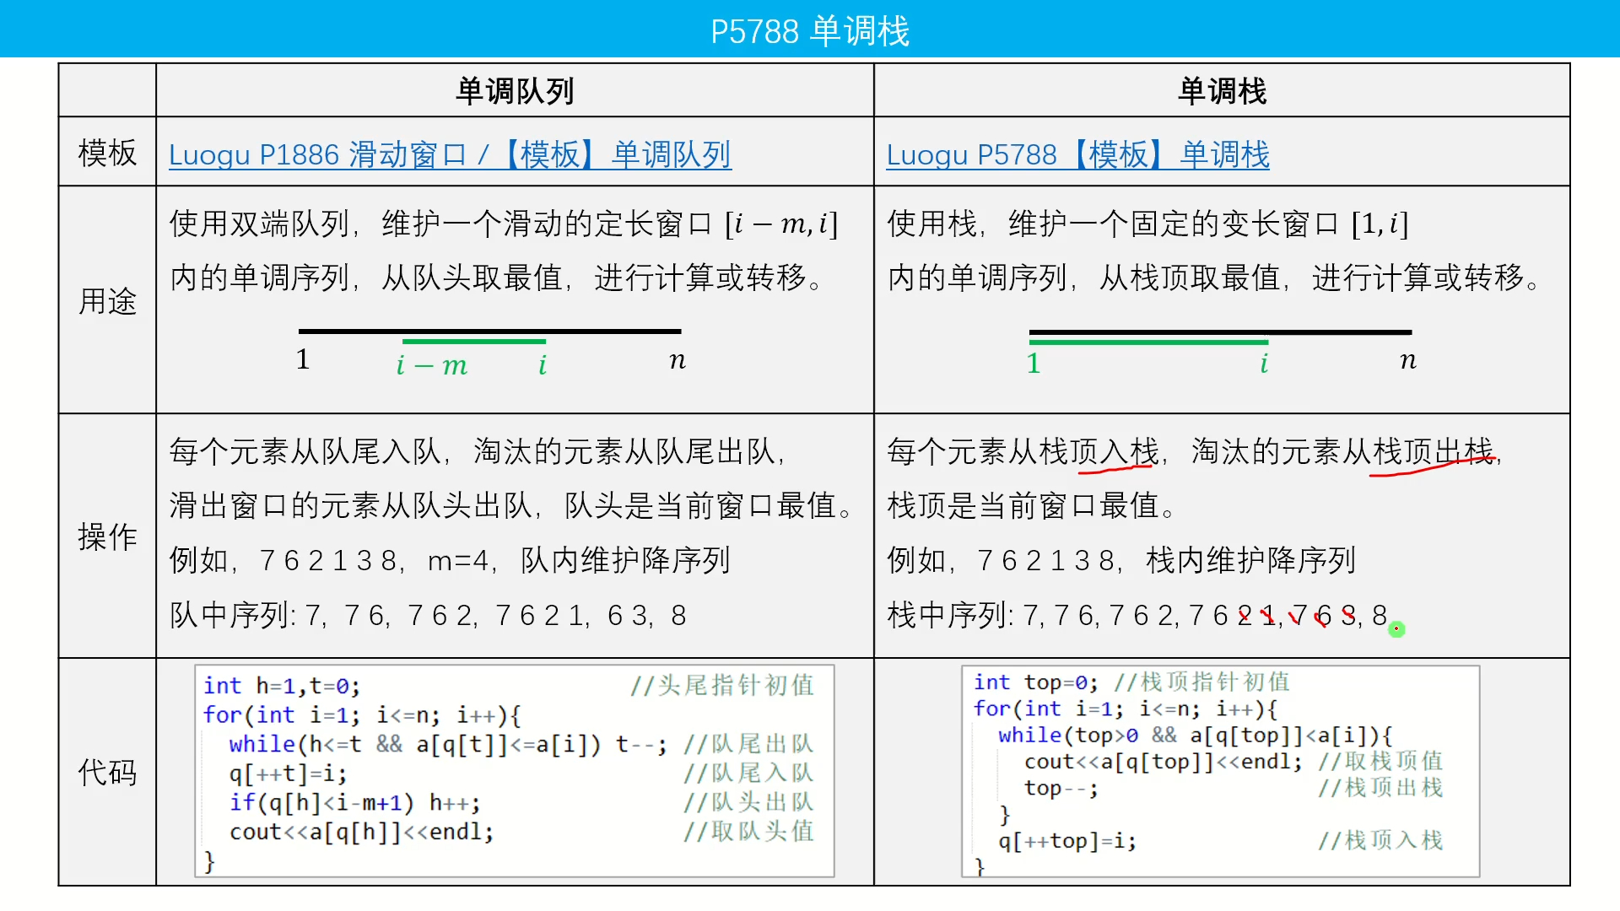The height and width of the screenshot is (911, 1620).
Task: Select the '单调队列' column header
Action: tap(515, 91)
